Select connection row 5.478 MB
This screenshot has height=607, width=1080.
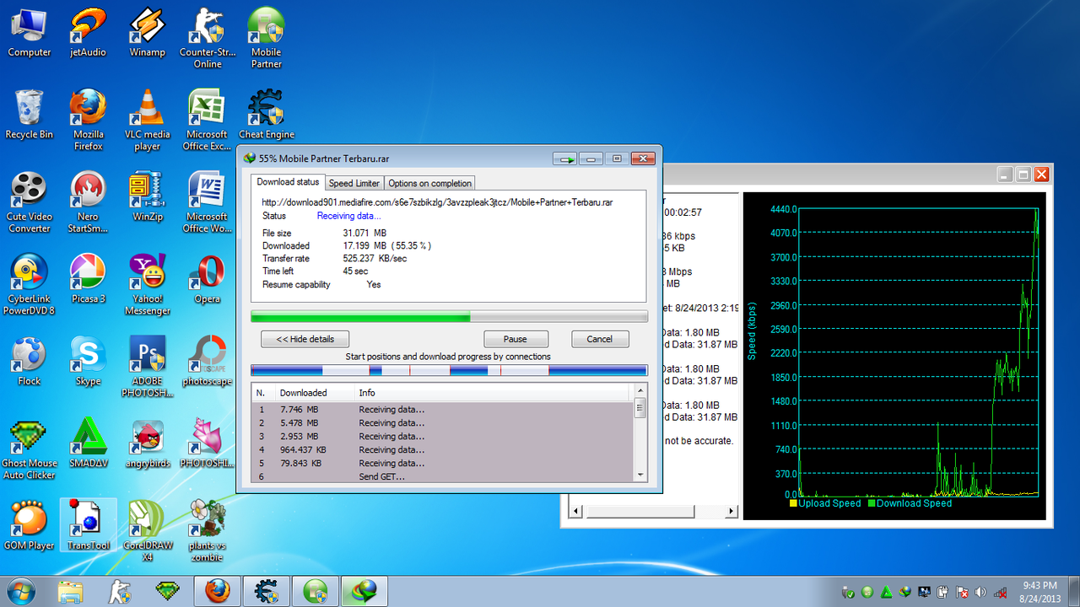point(443,423)
